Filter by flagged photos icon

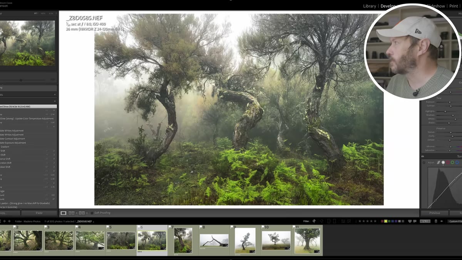tap(314, 221)
